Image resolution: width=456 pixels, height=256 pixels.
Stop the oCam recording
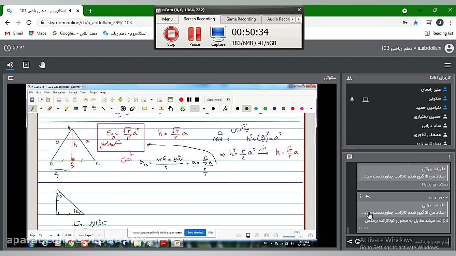pos(171,36)
